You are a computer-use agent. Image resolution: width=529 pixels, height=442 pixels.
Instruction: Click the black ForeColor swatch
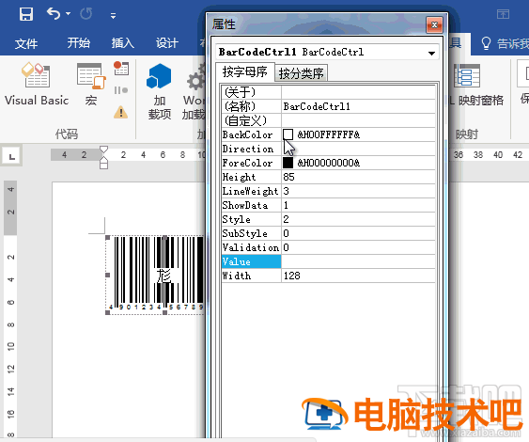tap(288, 163)
